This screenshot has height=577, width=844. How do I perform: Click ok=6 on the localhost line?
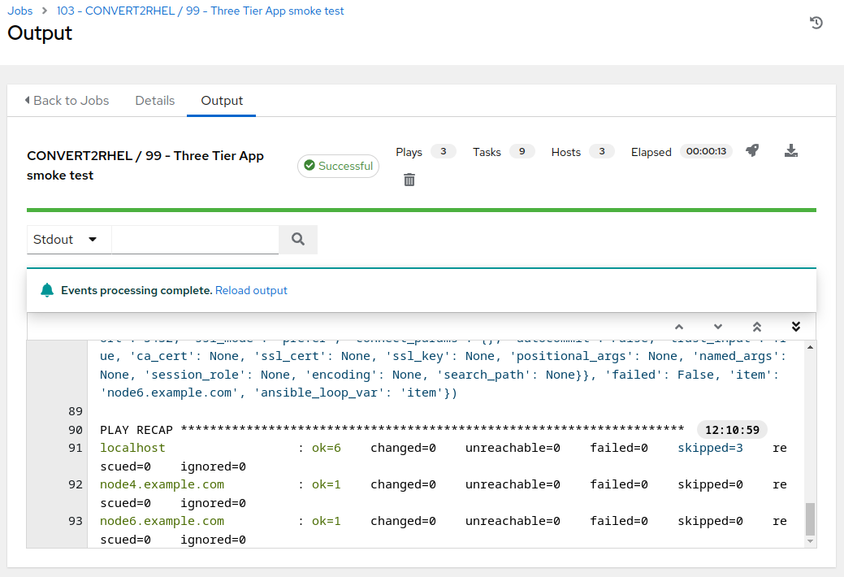click(x=327, y=448)
